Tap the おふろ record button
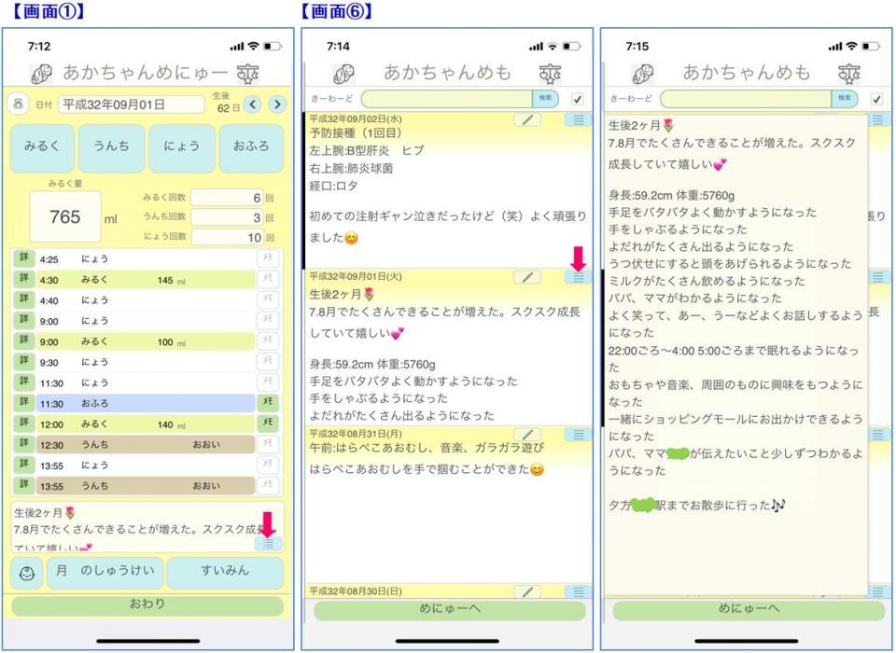 coord(251,148)
